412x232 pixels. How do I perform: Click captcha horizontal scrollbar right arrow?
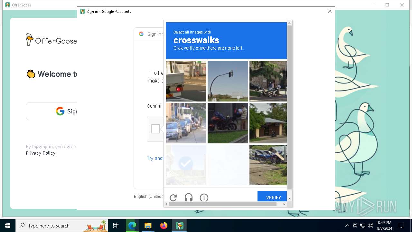(284, 204)
